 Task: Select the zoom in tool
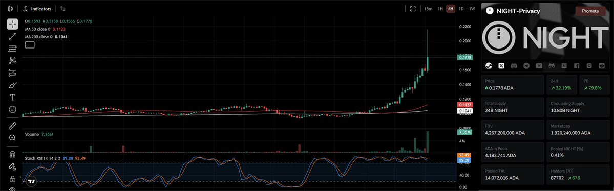click(x=12, y=138)
